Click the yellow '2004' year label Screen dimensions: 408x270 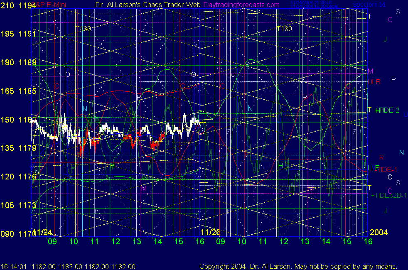pos(379,232)
